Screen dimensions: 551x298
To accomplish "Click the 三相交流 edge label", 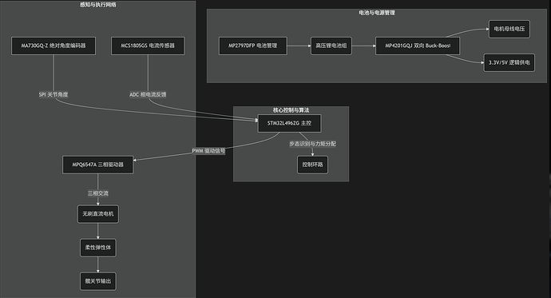I will 98,193.
